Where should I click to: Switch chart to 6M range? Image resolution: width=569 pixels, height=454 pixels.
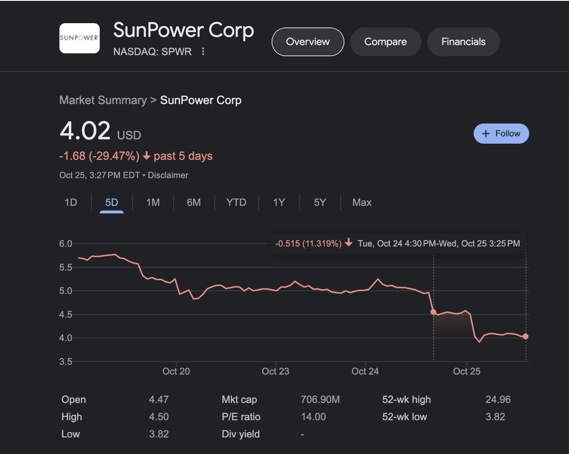(x=194, y=203)
